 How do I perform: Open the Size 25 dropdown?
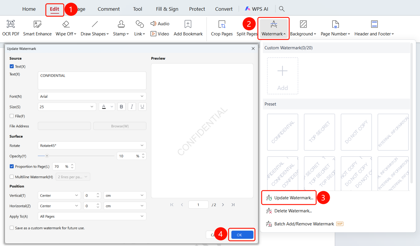[x=67, y=107]
